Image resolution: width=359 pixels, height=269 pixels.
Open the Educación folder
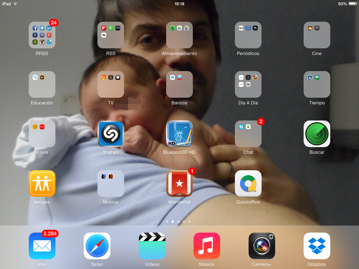point(42,84)
